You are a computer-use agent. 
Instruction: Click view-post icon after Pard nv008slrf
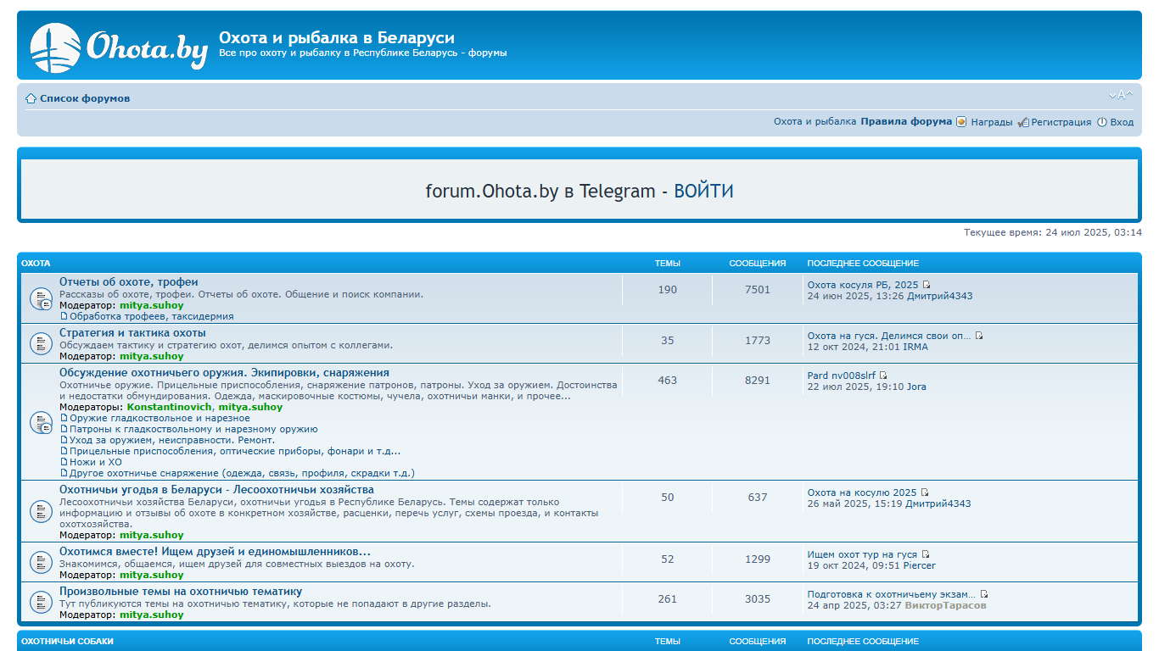tap(883, 376)
